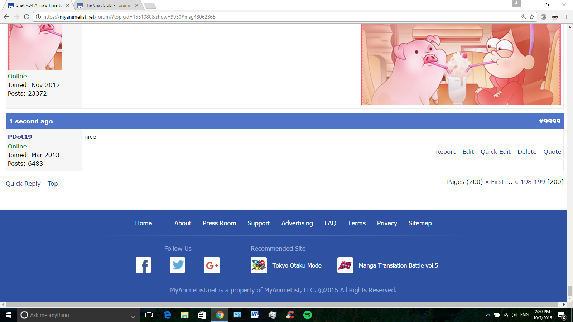Open the Chrome three-dot menu
The image size is (573, 322).
567,17
